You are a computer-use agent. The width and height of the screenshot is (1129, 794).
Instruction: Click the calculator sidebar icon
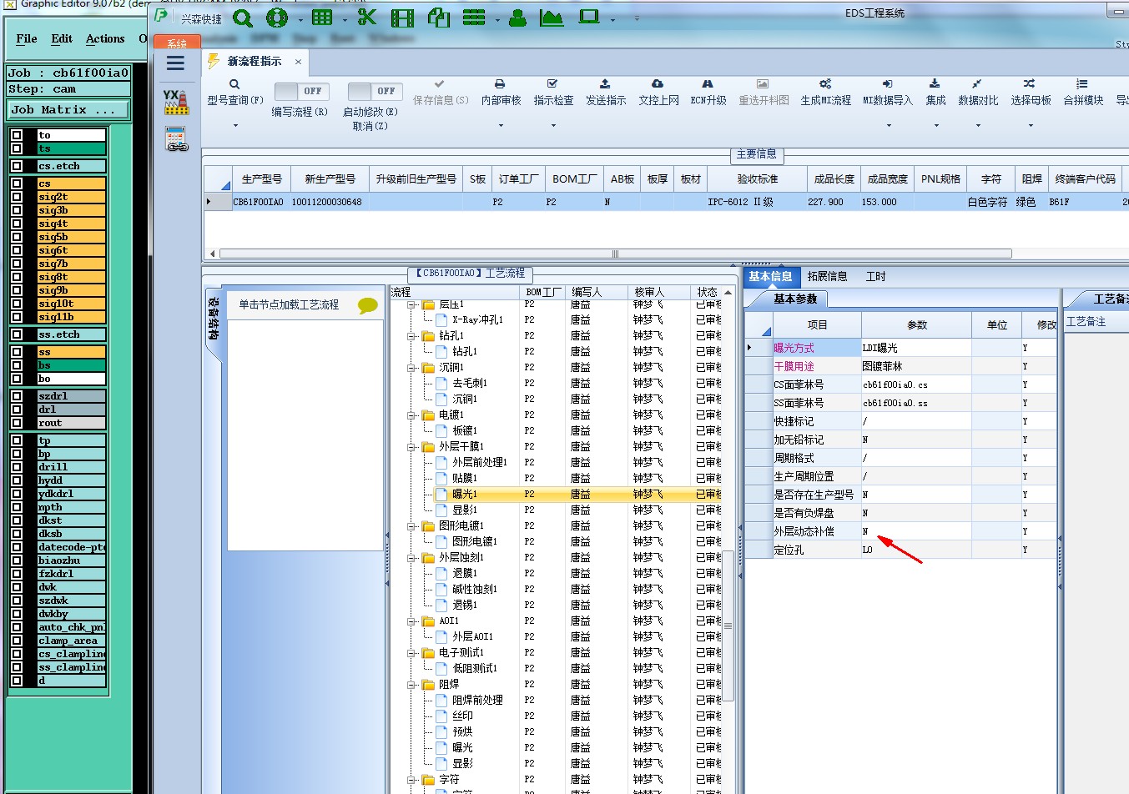pos(176,139)
